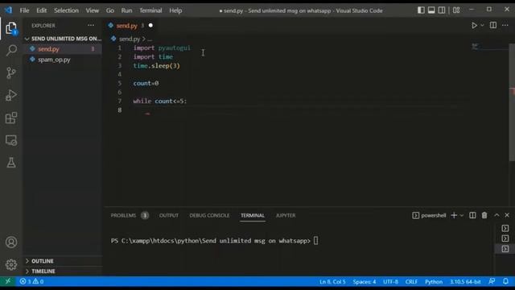Toggle bottom Panel layout button
Viewport: 515px width, 290px height.
(x=431, y=10)
